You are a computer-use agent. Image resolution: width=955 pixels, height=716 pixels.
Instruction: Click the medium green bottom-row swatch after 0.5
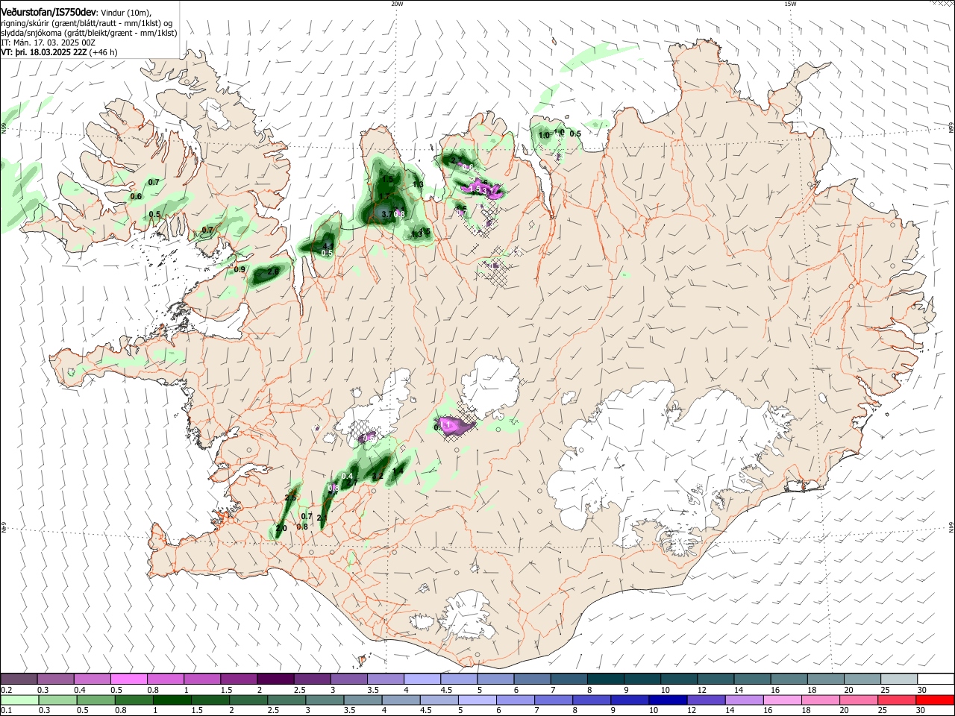(x=96, y=700)
